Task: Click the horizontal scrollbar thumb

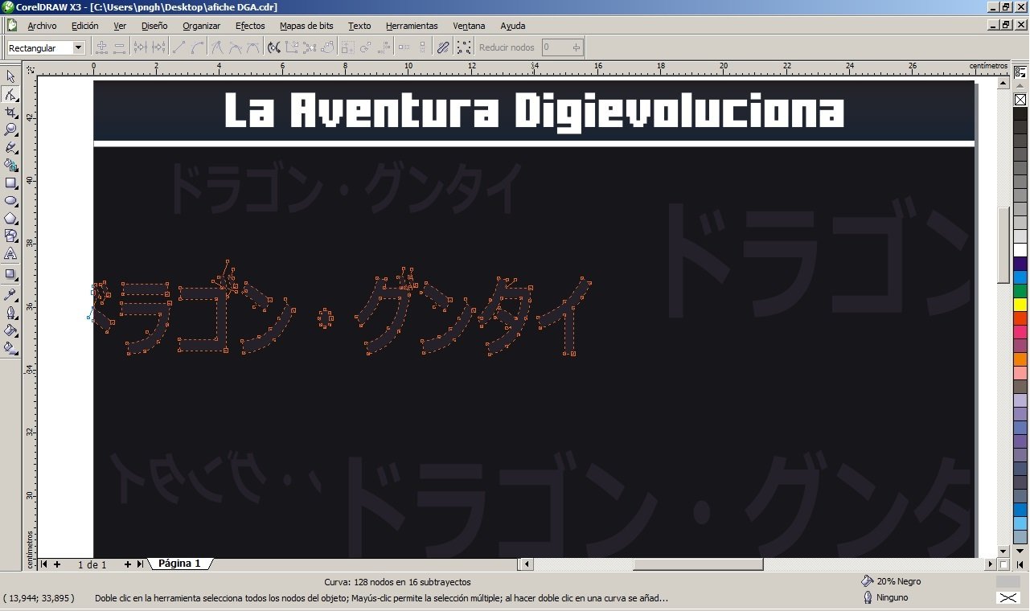Action: 698,564
